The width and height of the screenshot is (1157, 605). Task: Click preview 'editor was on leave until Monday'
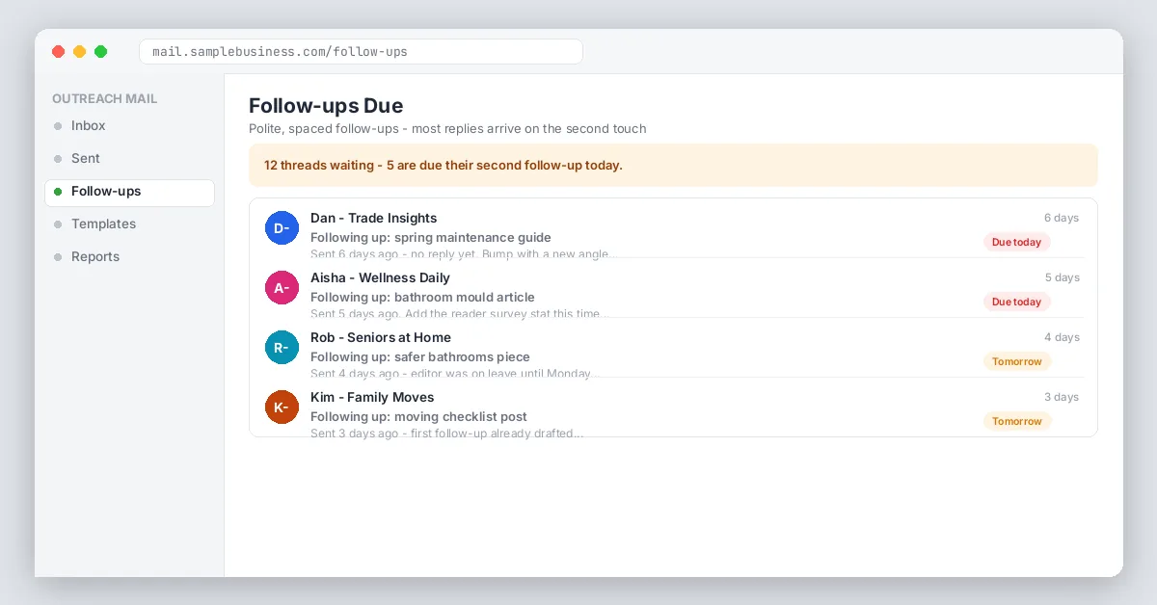pyautogui.click(x=501, y=374)
